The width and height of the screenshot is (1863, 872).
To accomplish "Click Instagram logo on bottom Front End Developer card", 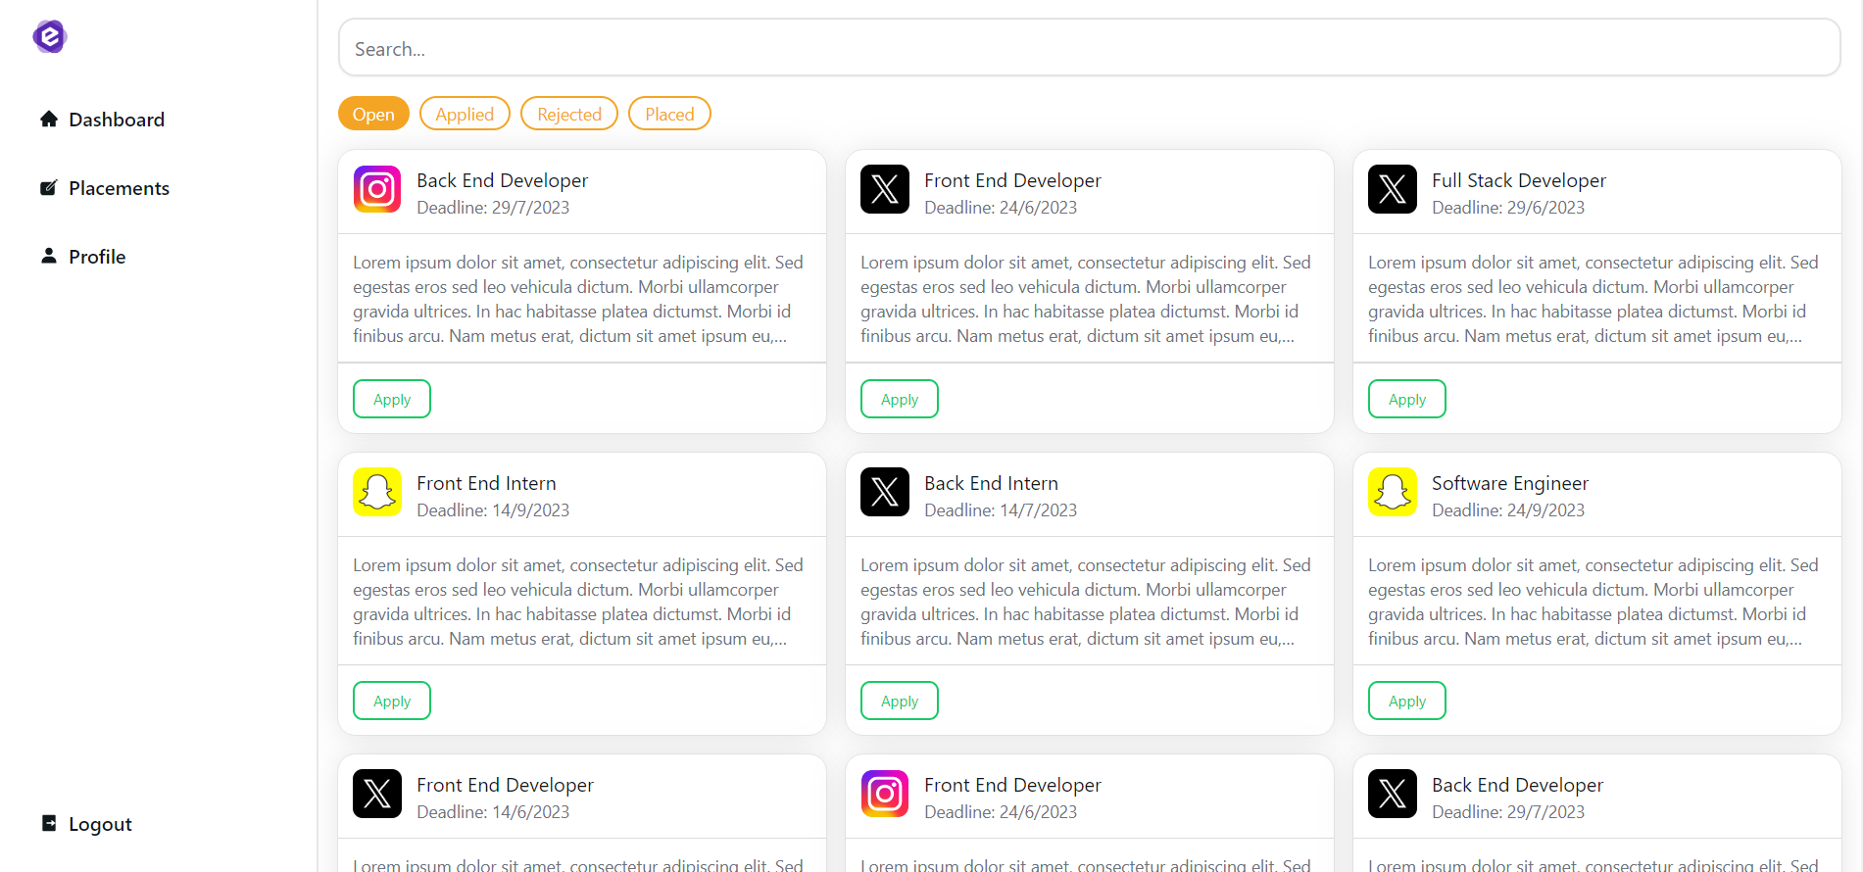I will tap(885, 794).
